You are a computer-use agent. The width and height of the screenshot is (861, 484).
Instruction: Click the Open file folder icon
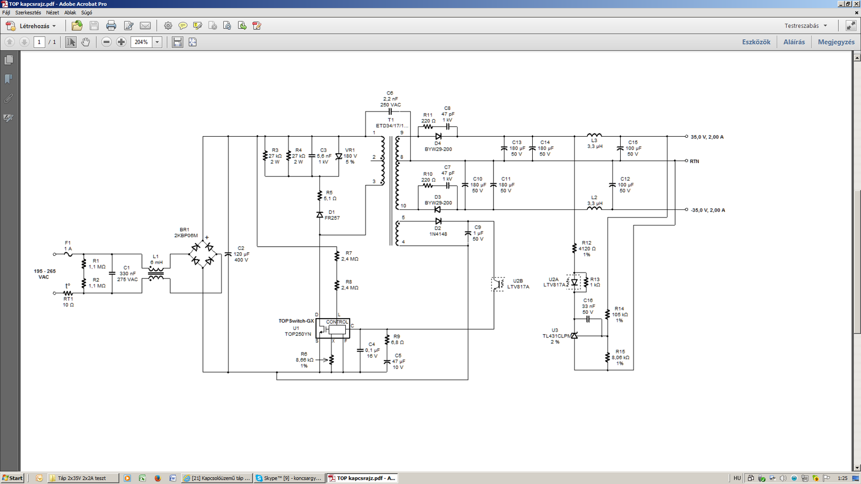click(77, 26)
